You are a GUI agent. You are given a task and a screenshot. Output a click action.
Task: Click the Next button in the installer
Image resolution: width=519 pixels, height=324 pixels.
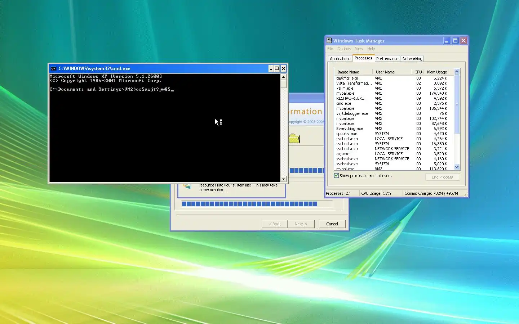(301, 224)
